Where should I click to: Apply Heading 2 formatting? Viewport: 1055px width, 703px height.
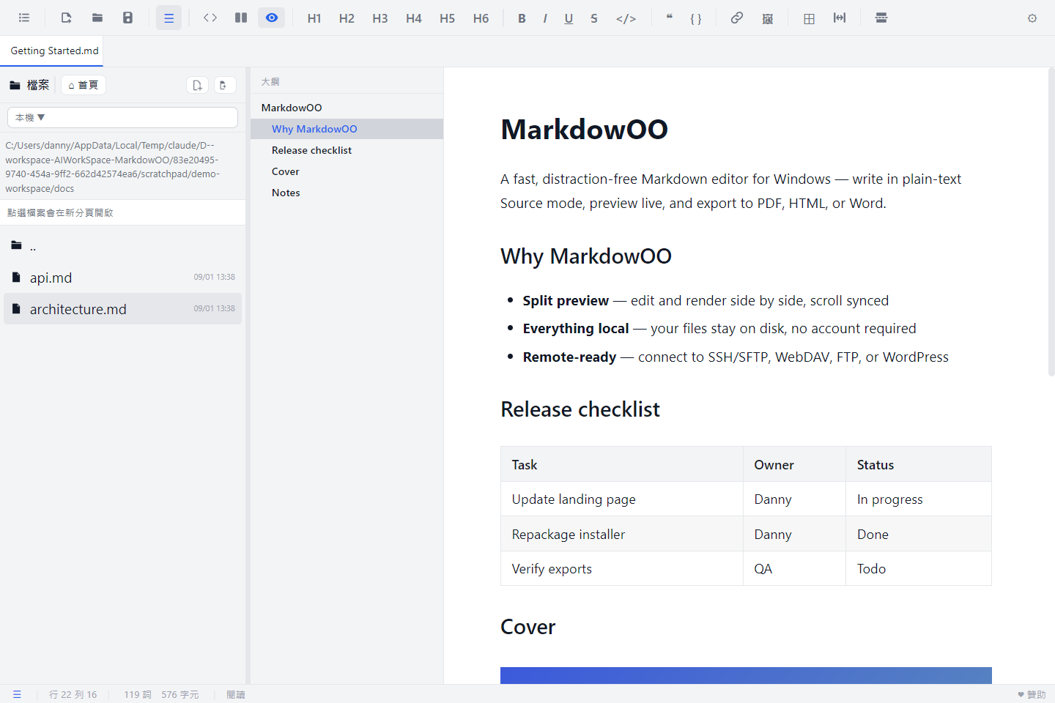pos(347,18)
